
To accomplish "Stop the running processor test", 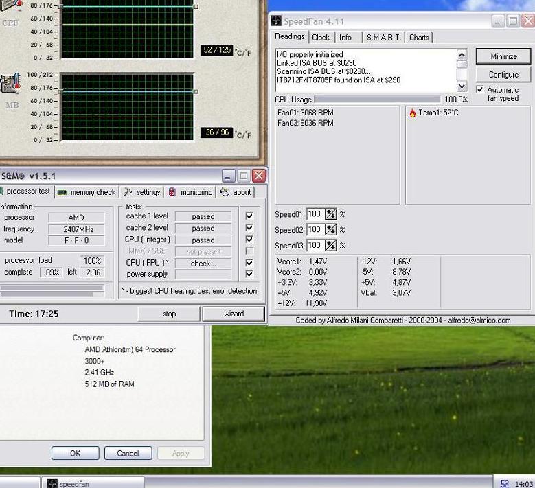I will coord(169,314).
